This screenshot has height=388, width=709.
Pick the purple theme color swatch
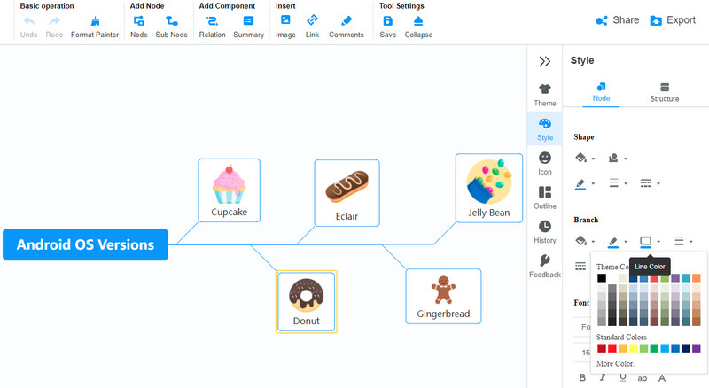(675, 277)
